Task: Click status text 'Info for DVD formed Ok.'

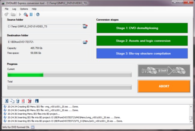Action: (16, 127)
